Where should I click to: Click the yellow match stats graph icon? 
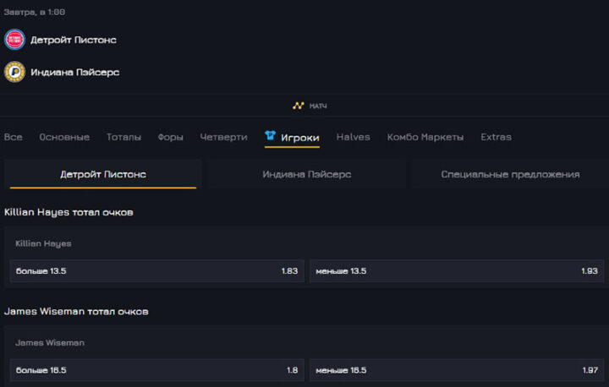click(x=298, y=106)
